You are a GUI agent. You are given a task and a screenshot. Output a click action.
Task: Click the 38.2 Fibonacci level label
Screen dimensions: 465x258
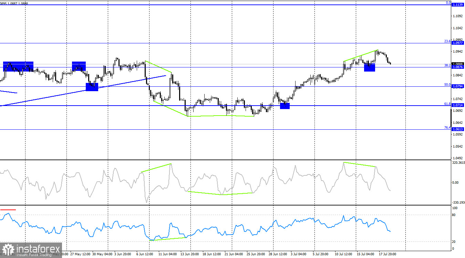tap(447, 65)
